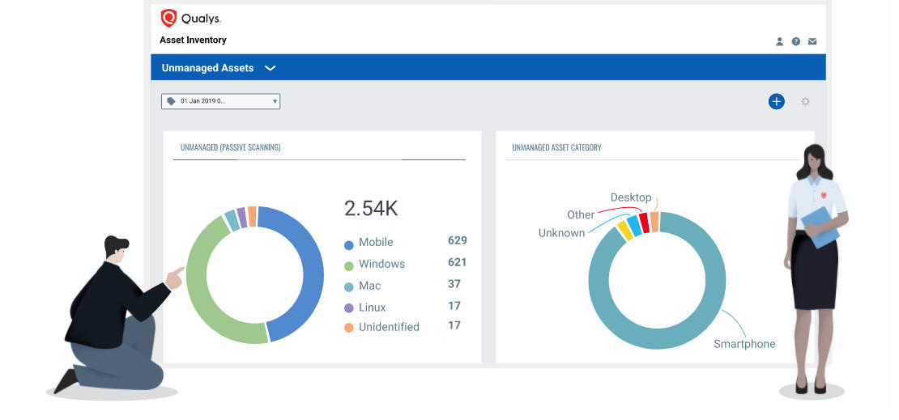Viewport: 899px width, 420px height.
Task: Click the Unmanaged Asset Category widget title
Action: 556,147
